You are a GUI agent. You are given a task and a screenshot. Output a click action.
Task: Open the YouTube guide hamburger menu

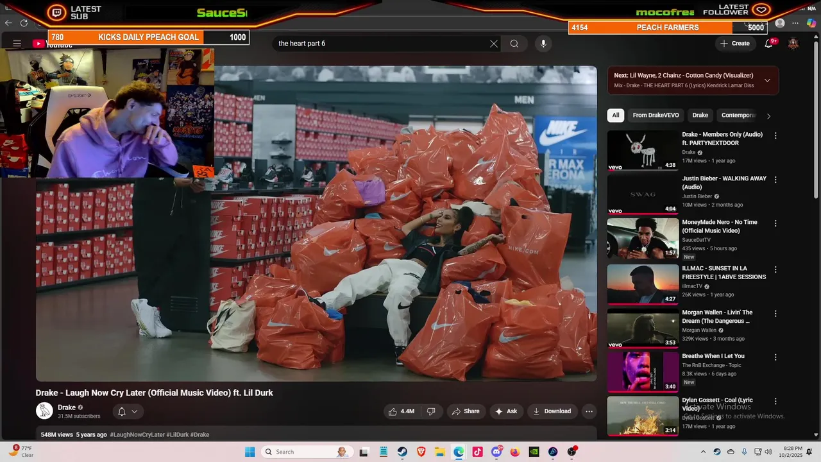coord(17,44)
